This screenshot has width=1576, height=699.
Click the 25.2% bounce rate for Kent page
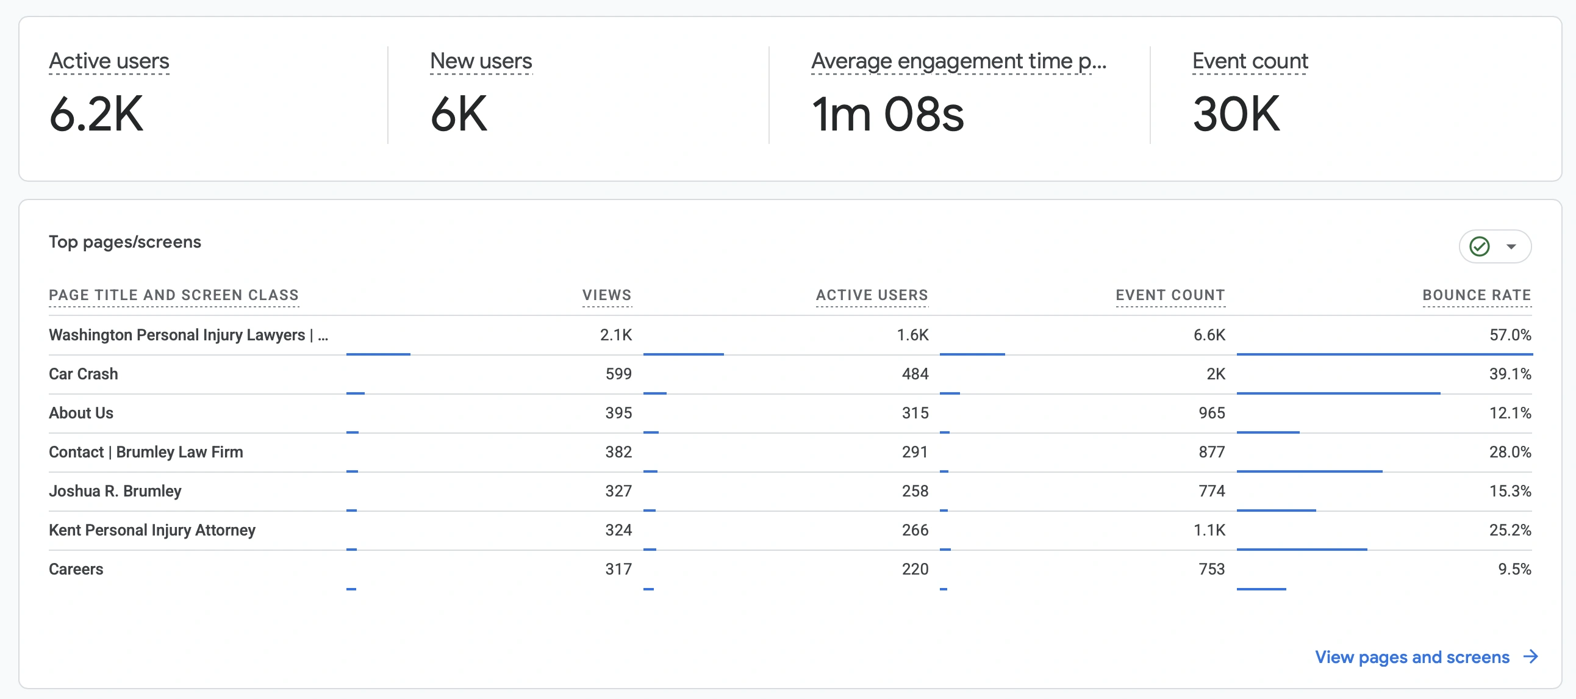tap(1510, 530)
